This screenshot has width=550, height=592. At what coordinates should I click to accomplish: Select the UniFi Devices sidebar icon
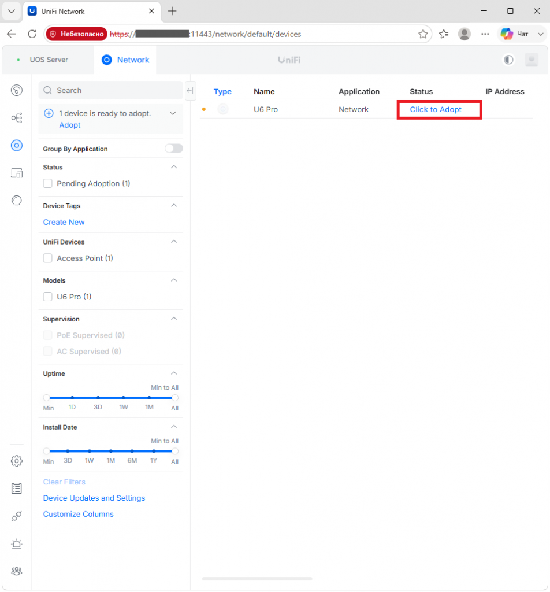tap(17, 145)
